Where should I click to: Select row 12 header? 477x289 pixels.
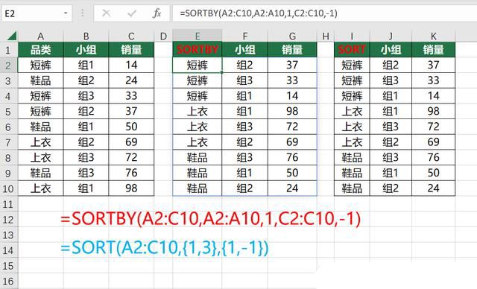(x=8, y=220)
